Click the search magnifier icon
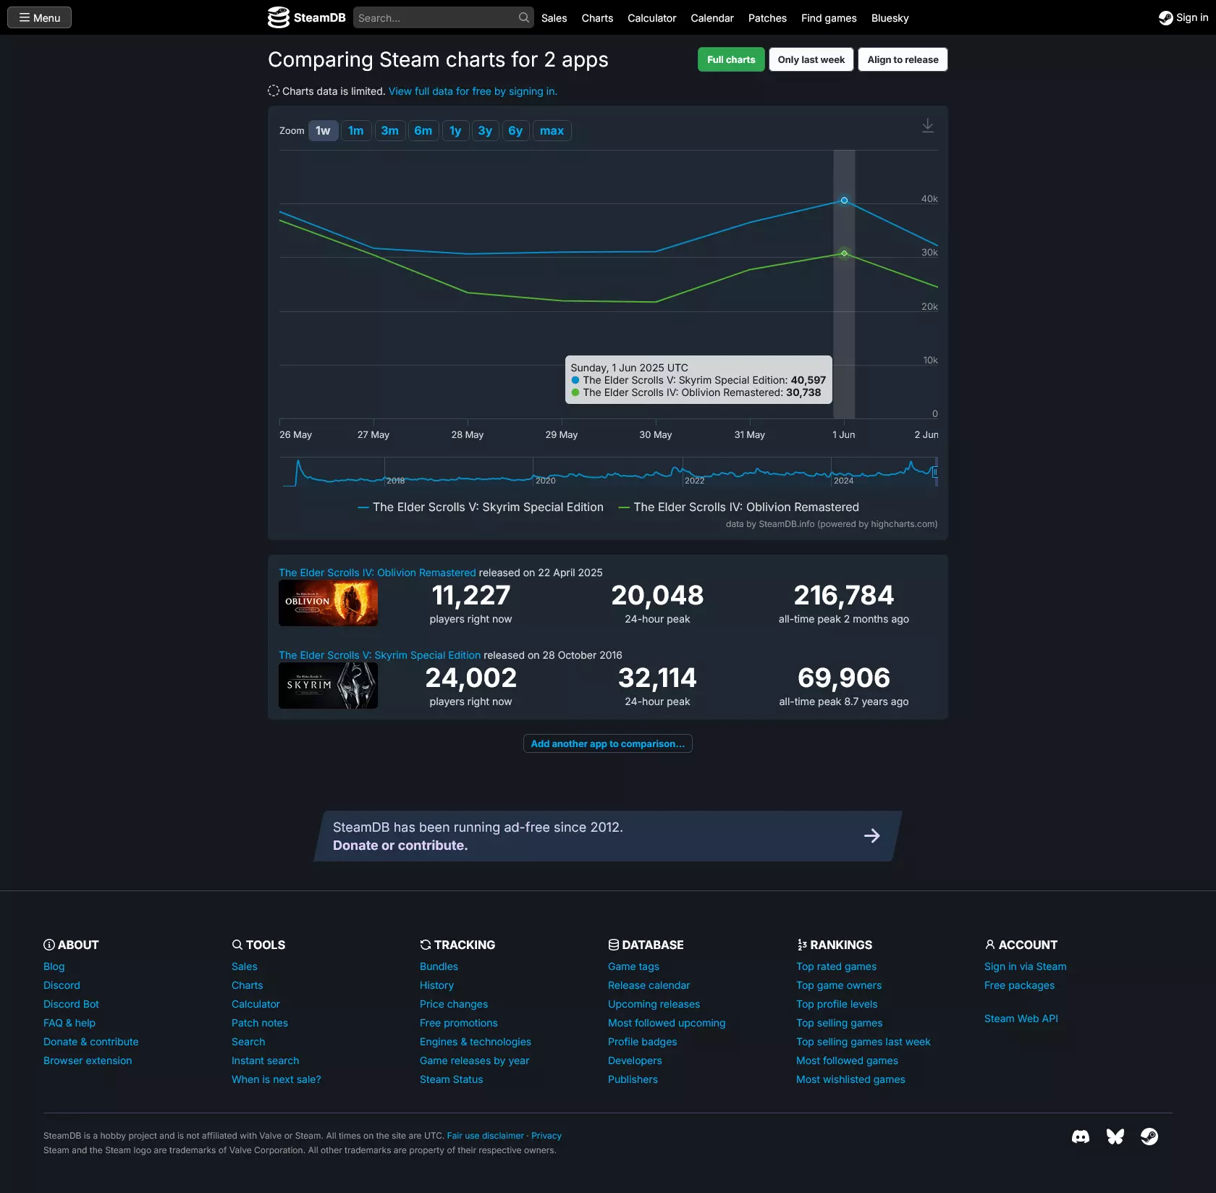The width and height of the screenshot is (1216, 1193). click(524, 17)
